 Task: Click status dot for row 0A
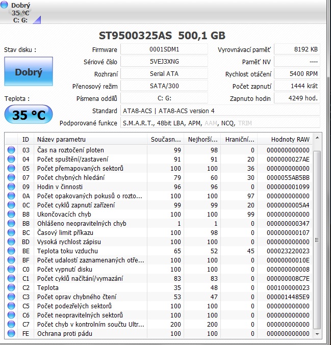tap(11, 196)
